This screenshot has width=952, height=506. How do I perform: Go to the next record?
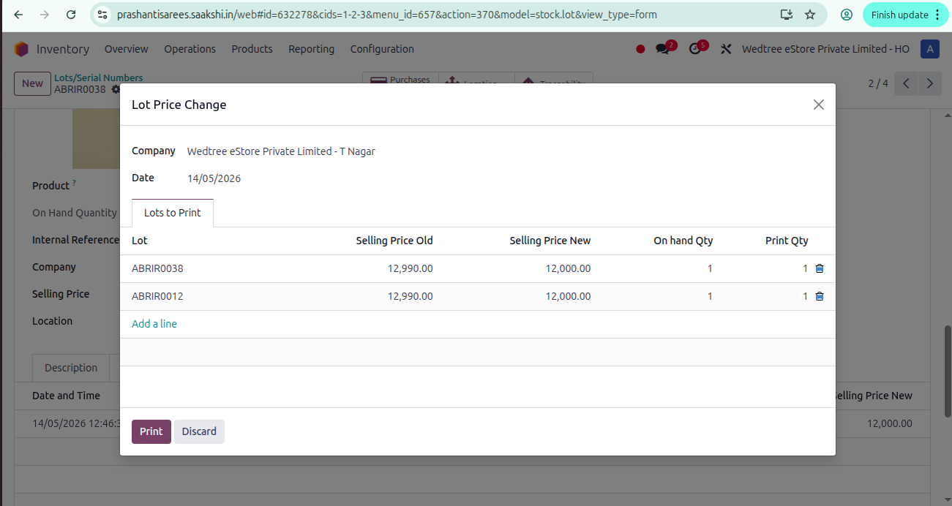tap(930, 83)
